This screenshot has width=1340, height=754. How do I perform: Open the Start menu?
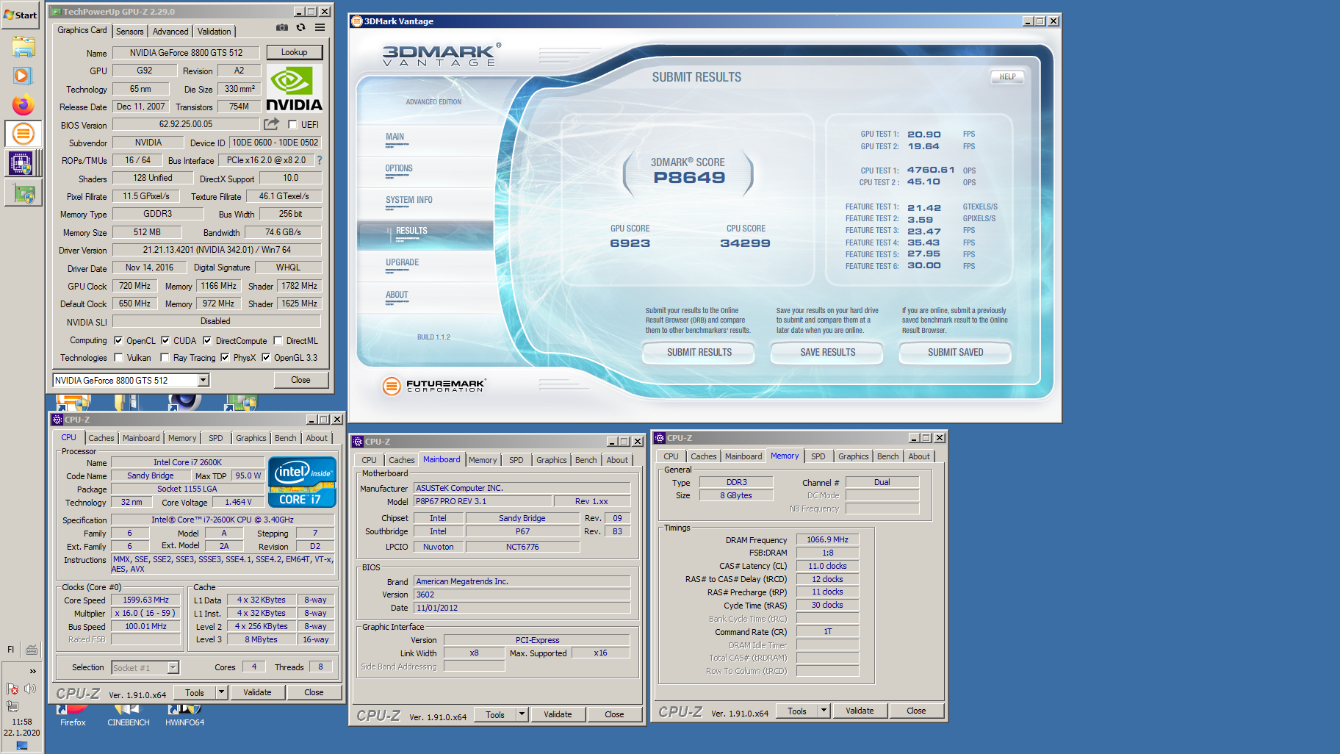21,15
